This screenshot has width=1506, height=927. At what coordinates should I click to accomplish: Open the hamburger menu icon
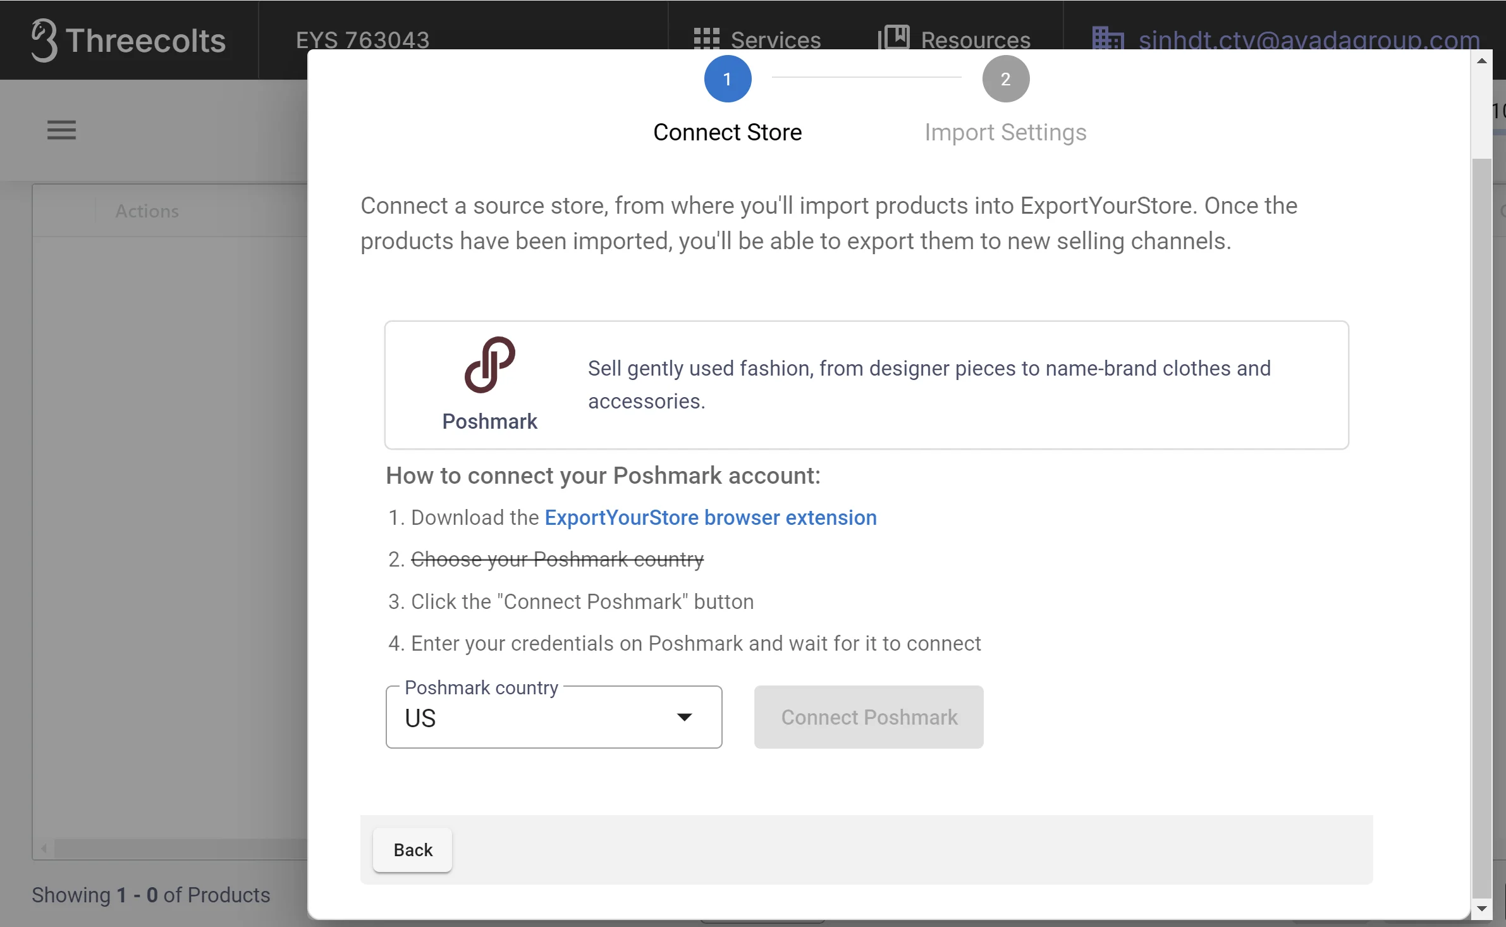(61, 130)
